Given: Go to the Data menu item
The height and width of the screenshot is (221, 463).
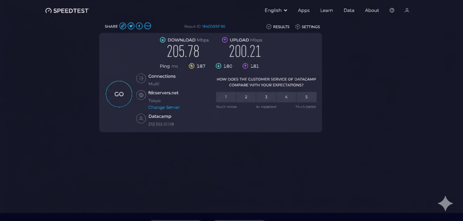Looking at the screenshot, I should point(349,10).
